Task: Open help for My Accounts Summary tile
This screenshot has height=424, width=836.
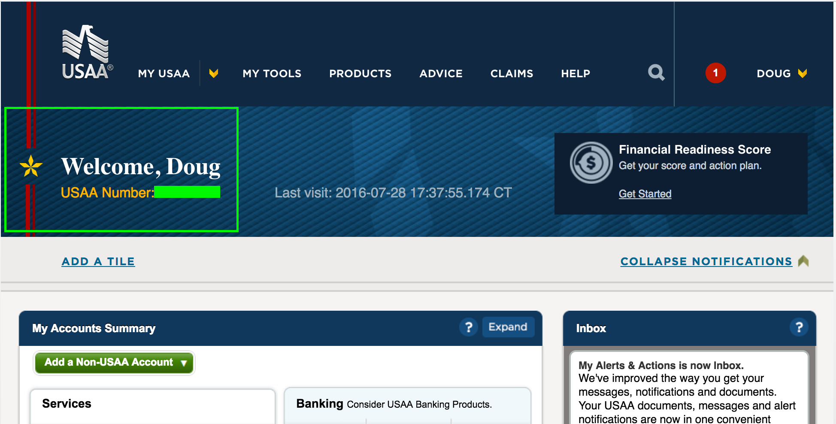Action: pos(469,327)
